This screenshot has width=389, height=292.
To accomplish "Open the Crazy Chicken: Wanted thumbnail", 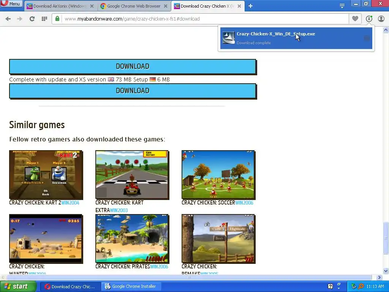I will click(46, 239).
